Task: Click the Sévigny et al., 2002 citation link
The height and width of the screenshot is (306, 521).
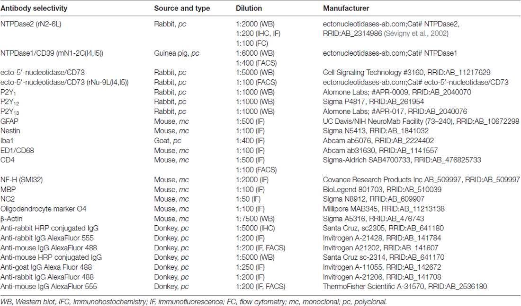Action: [417, 34]
